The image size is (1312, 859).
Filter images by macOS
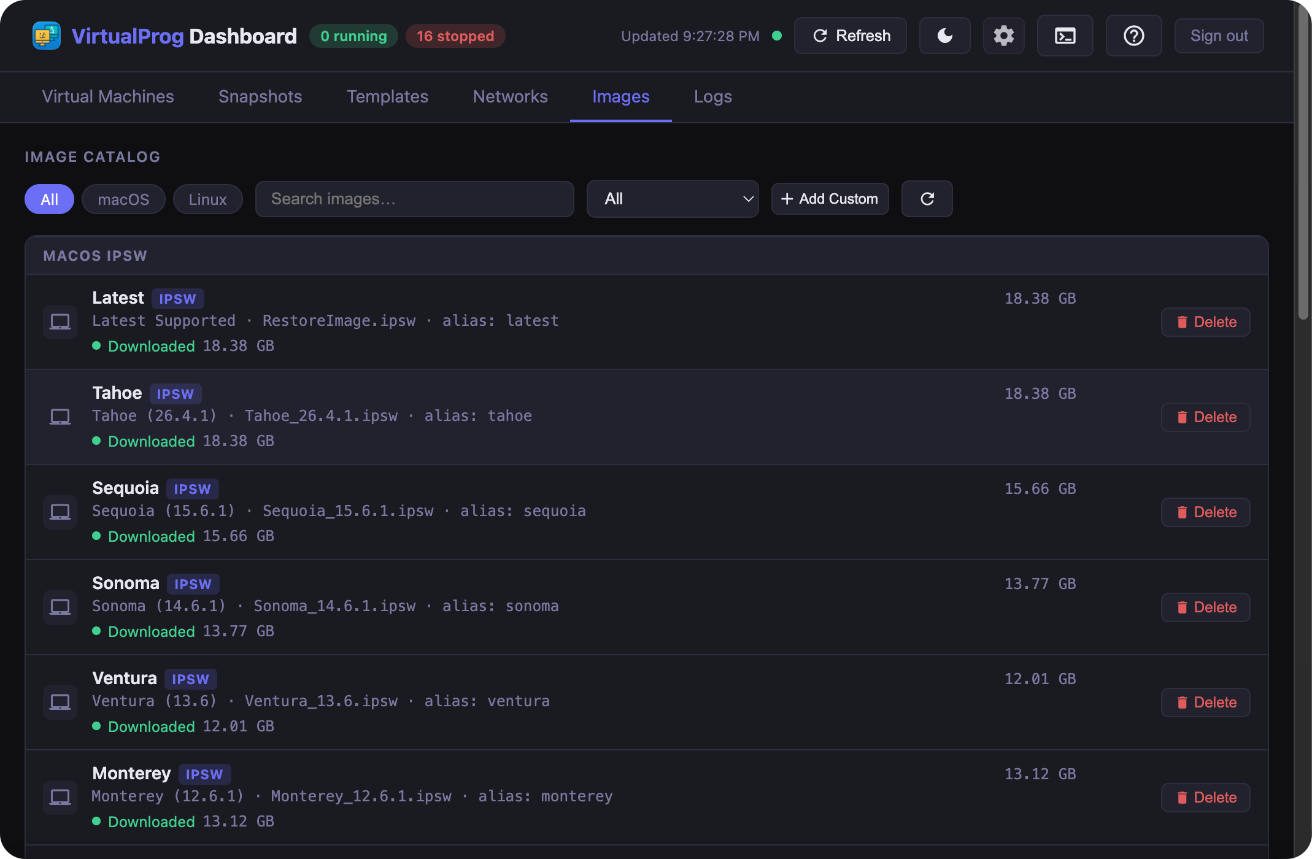[x=123, y=199]
